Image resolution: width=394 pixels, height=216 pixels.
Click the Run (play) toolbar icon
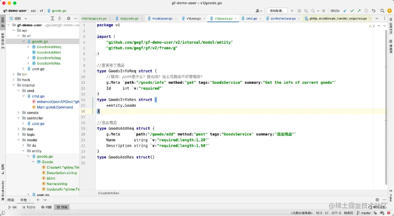pos(292,11)
